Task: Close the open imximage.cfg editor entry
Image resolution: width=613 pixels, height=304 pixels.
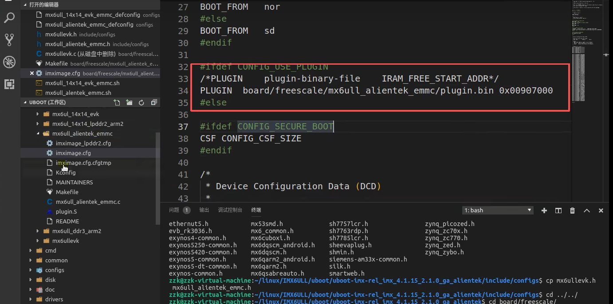Action: point(31,74)
